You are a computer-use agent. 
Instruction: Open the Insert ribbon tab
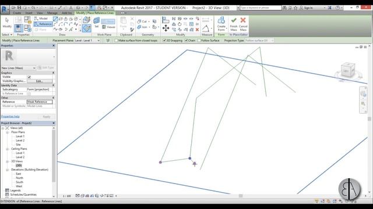click(x=29, y=13)
